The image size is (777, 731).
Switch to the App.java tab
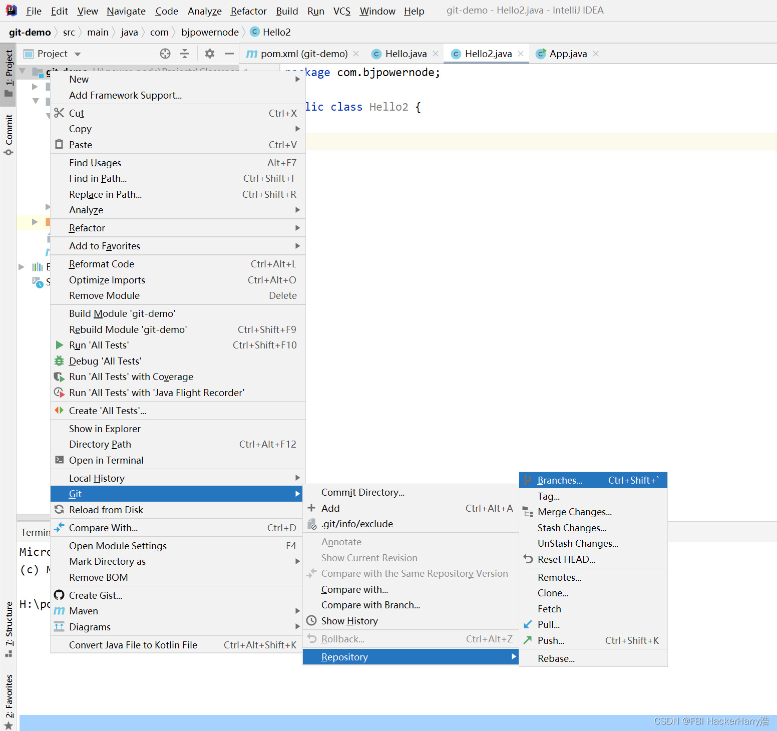point(568,54)
